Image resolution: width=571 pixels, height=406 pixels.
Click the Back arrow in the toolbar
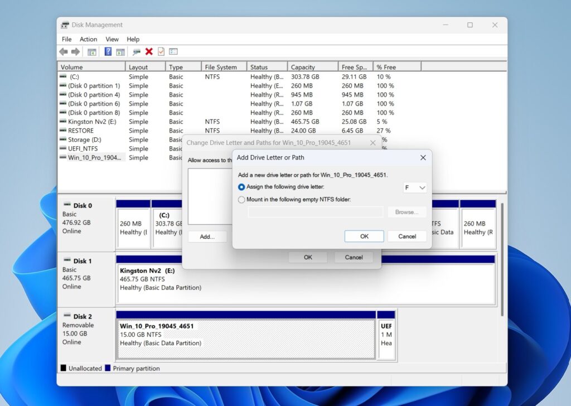(64, 52)
